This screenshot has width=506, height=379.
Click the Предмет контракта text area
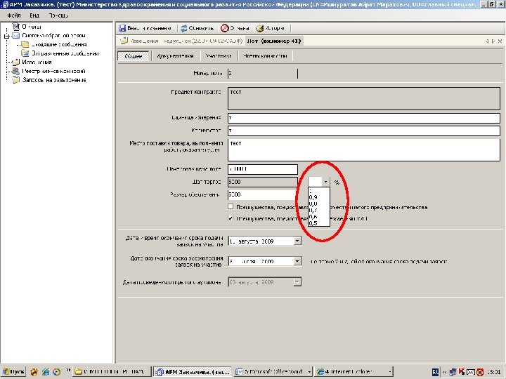364,99
